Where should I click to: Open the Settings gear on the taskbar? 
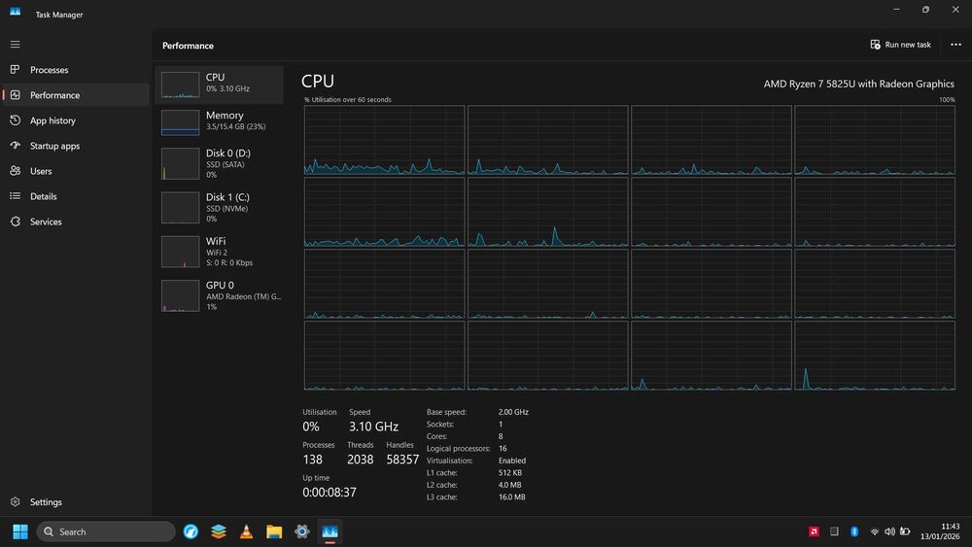tap(302, 531)
